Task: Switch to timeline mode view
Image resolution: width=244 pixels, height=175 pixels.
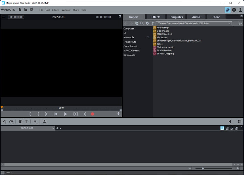Action: pyautogui.click(x=232, y=128)
